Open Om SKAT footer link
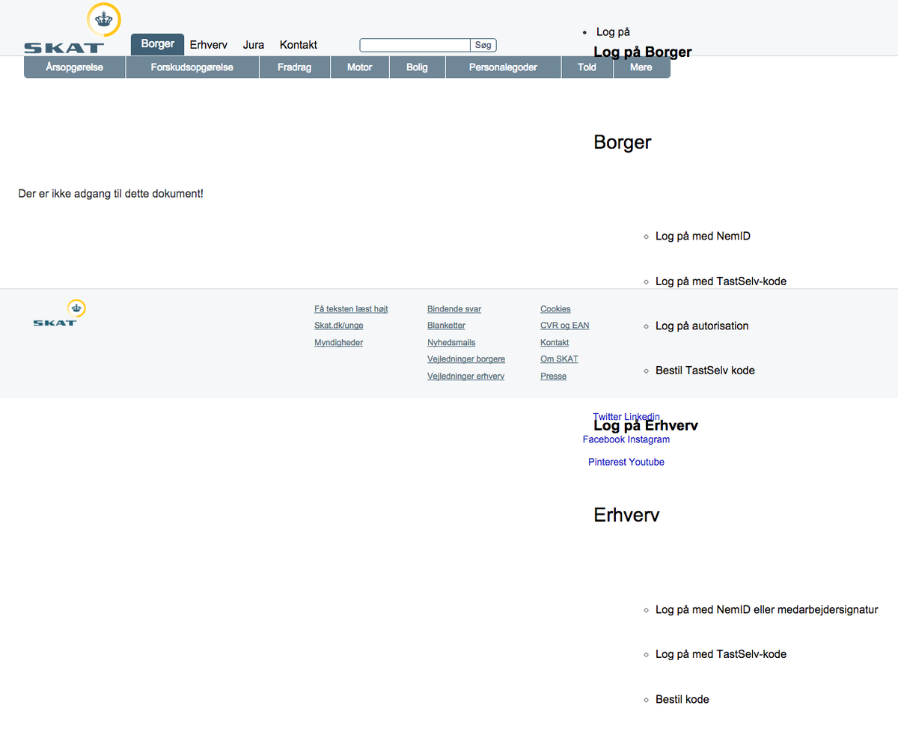Screen dimensions: 898x747 [559, 359]
